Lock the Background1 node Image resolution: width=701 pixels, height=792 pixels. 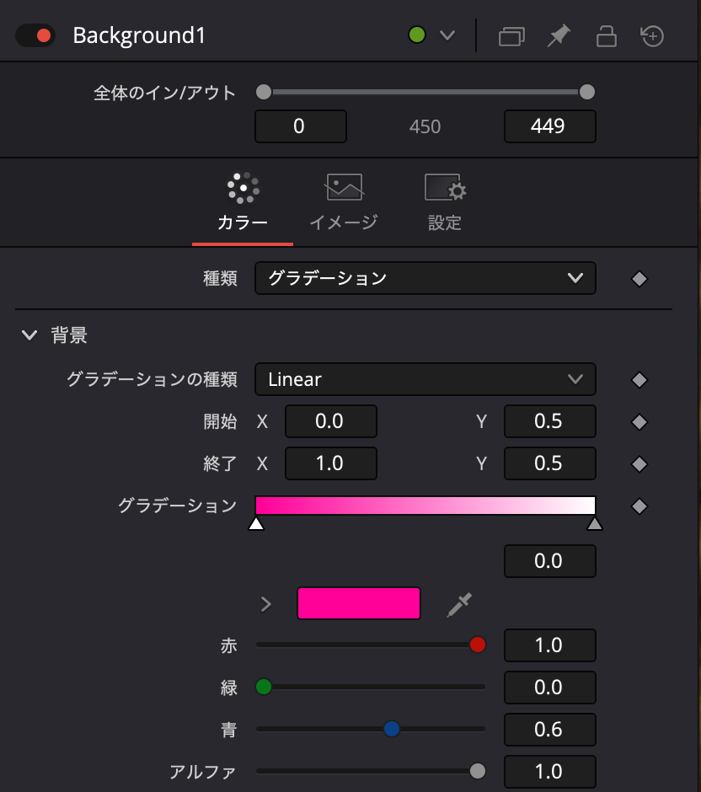tap(606, 35)
